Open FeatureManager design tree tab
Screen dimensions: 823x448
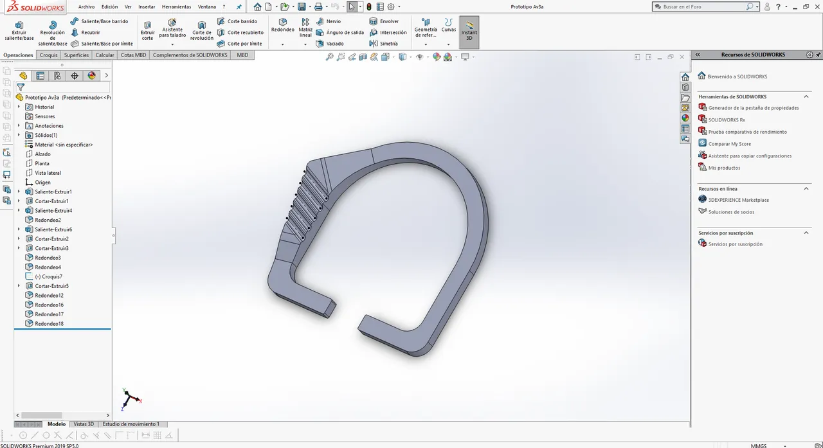[23, 76]
